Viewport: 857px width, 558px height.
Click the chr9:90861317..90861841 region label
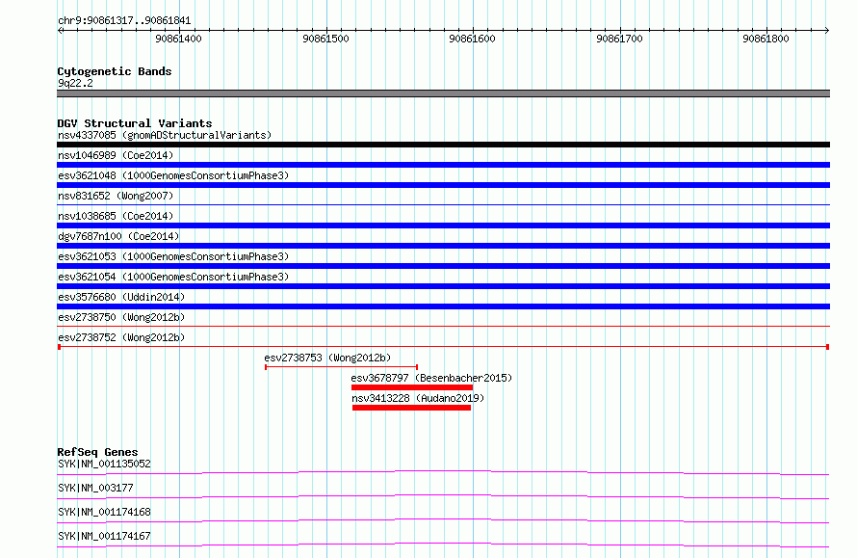pos(124,21)
